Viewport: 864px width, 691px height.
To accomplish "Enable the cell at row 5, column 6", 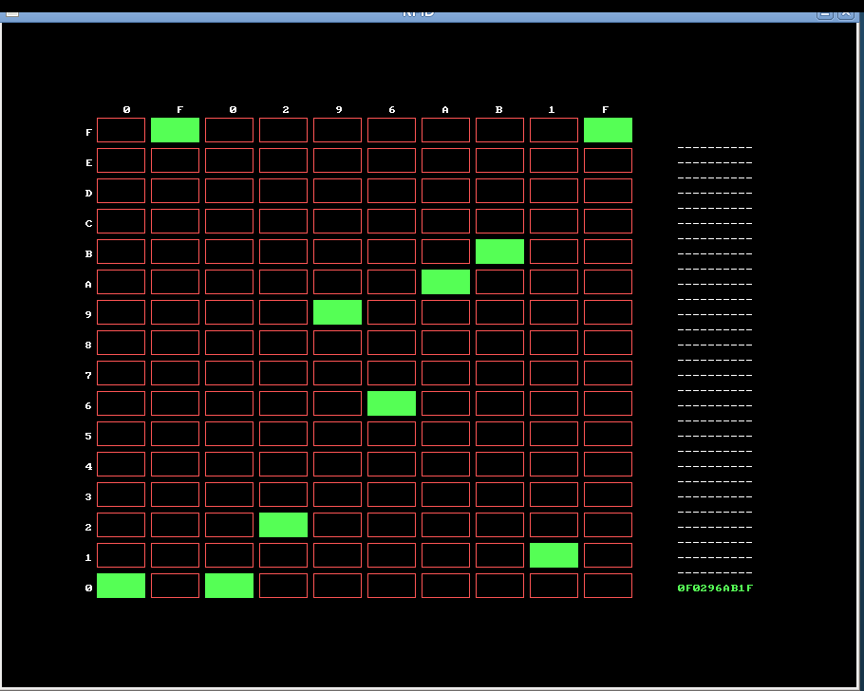I will (x=392, y=434).
